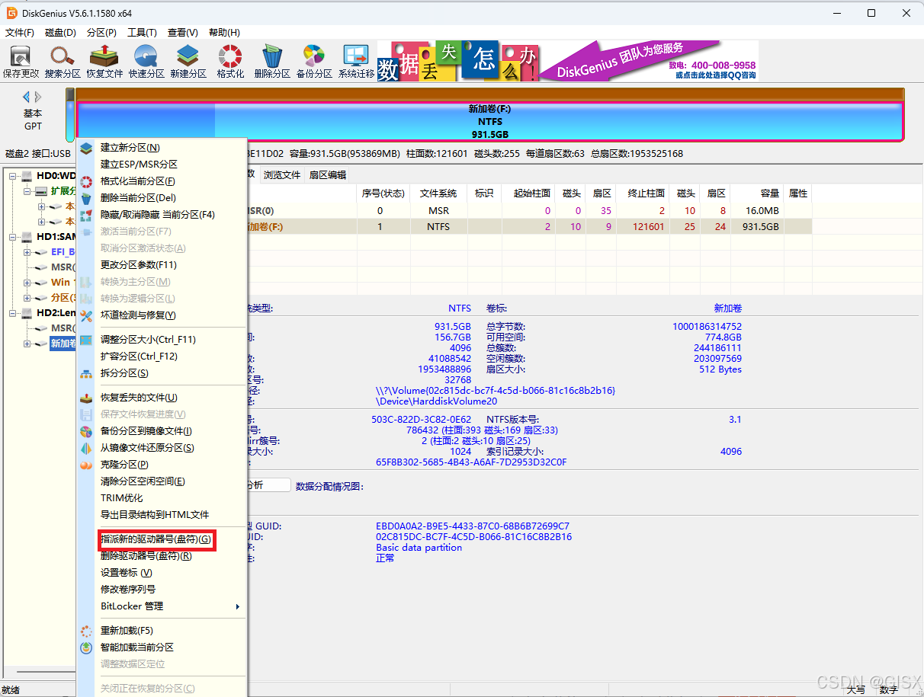Switch to the 扇区编辑 tab
Screen dimensions: 924x697
(327, 174)
